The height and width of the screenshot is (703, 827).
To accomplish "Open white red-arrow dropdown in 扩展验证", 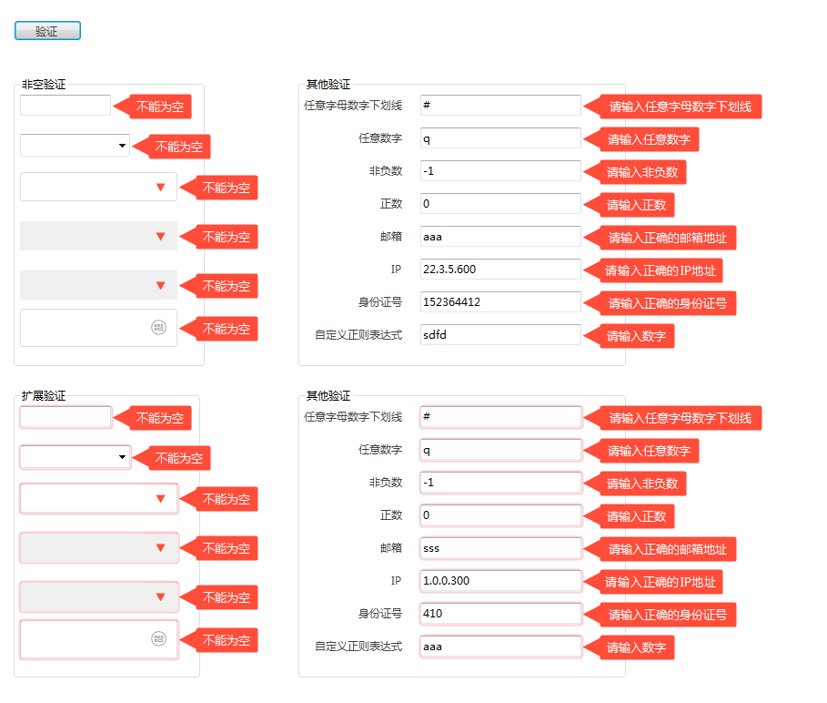I will [98, 498].
